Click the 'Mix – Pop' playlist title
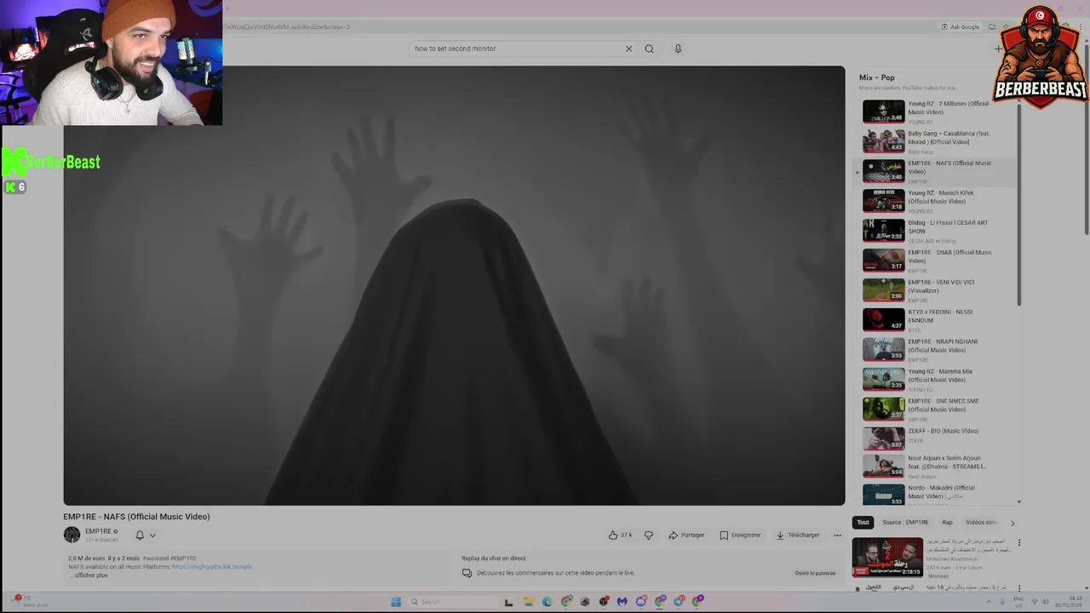The height and width of the screenshot is (613, 1090). (x=876, y=77)
